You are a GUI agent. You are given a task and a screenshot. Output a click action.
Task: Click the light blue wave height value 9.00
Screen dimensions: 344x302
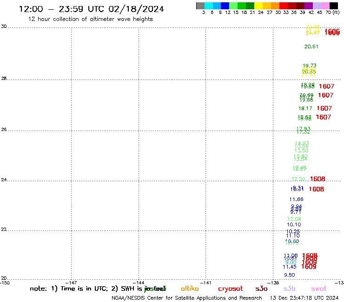(291, 263)
